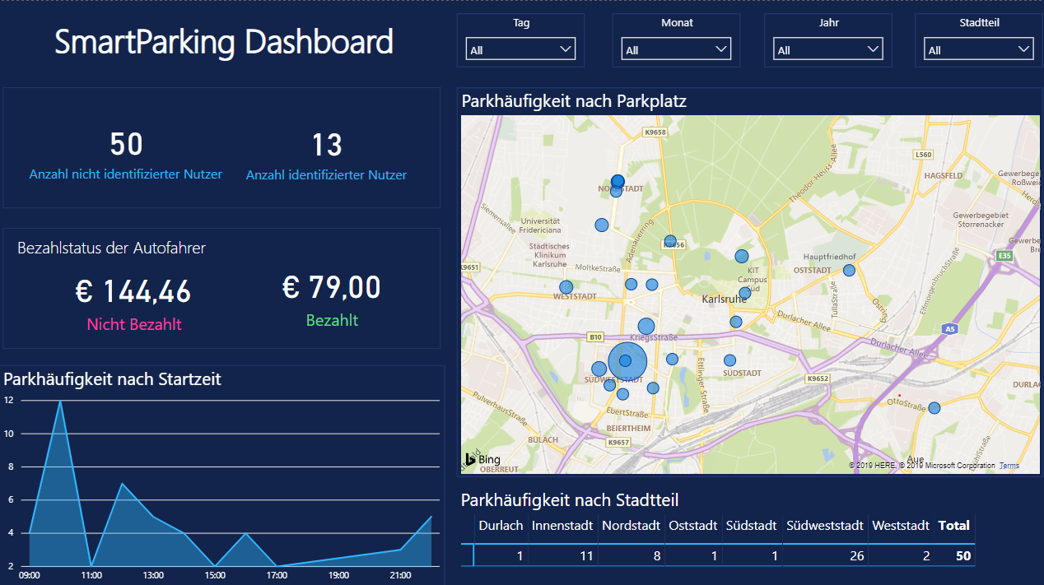Select the green 'Bezahlt' label
The image size is (1044, 585).
click(x=332, y=320)
